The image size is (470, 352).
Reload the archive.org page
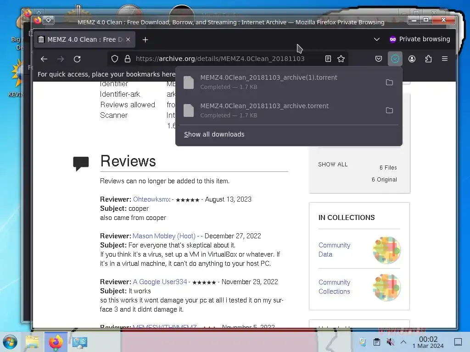pyautogui.click(x=77, y=59)
